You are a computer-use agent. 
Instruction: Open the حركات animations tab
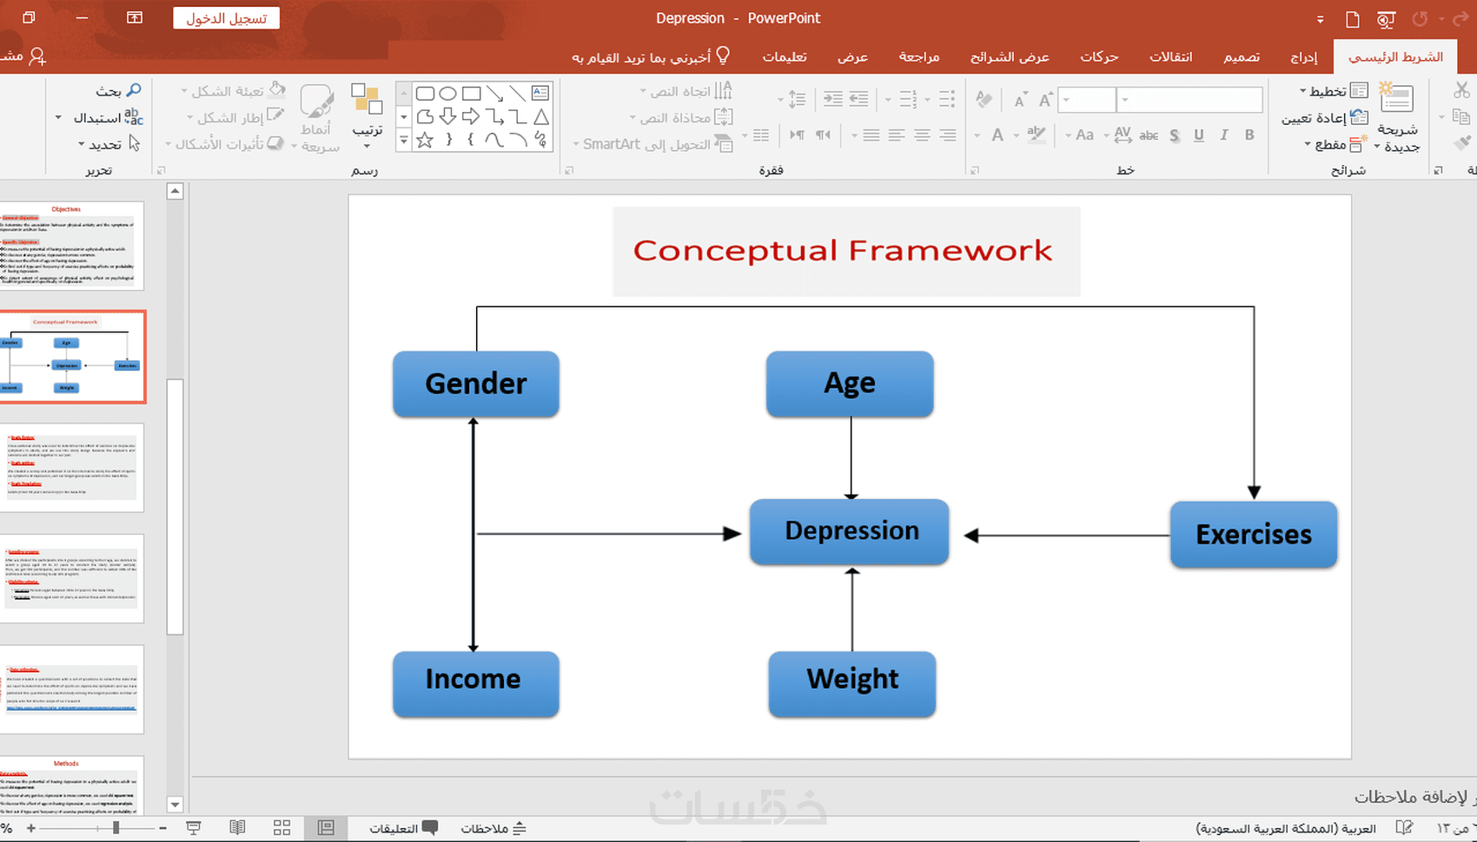click(x=1099, y=57)
